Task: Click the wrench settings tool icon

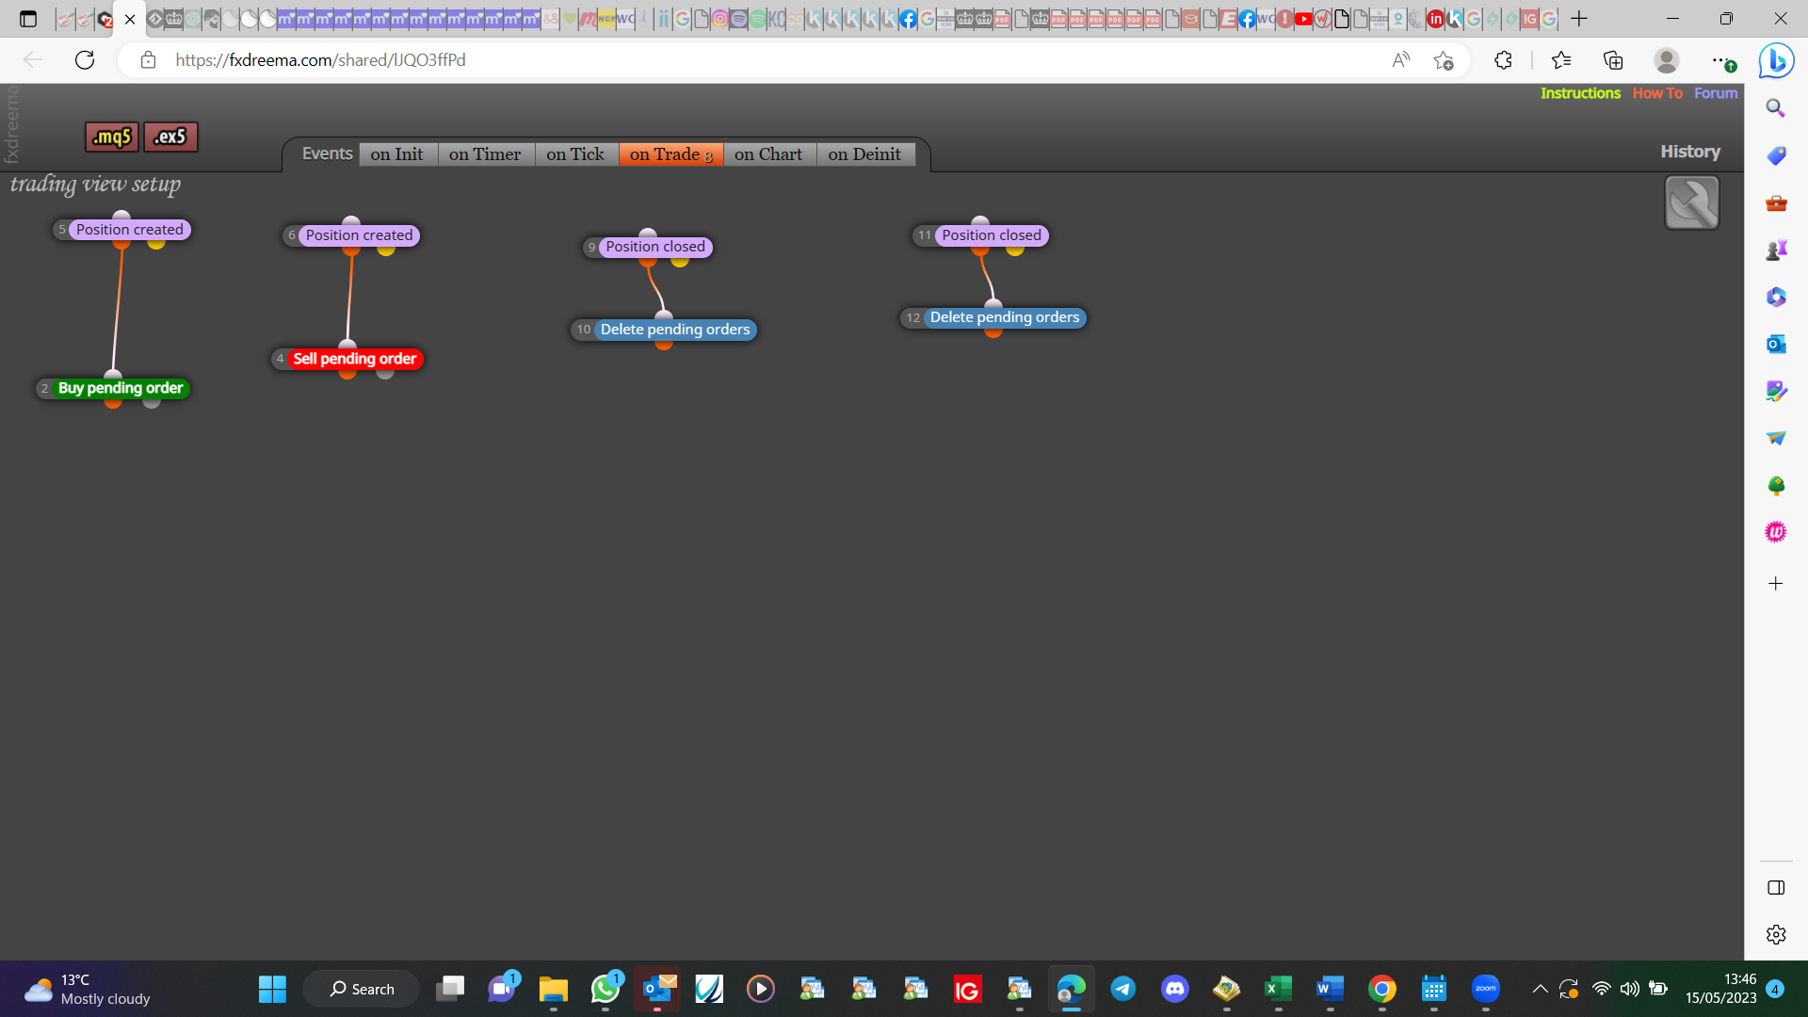Action: tap(1692, 202)
